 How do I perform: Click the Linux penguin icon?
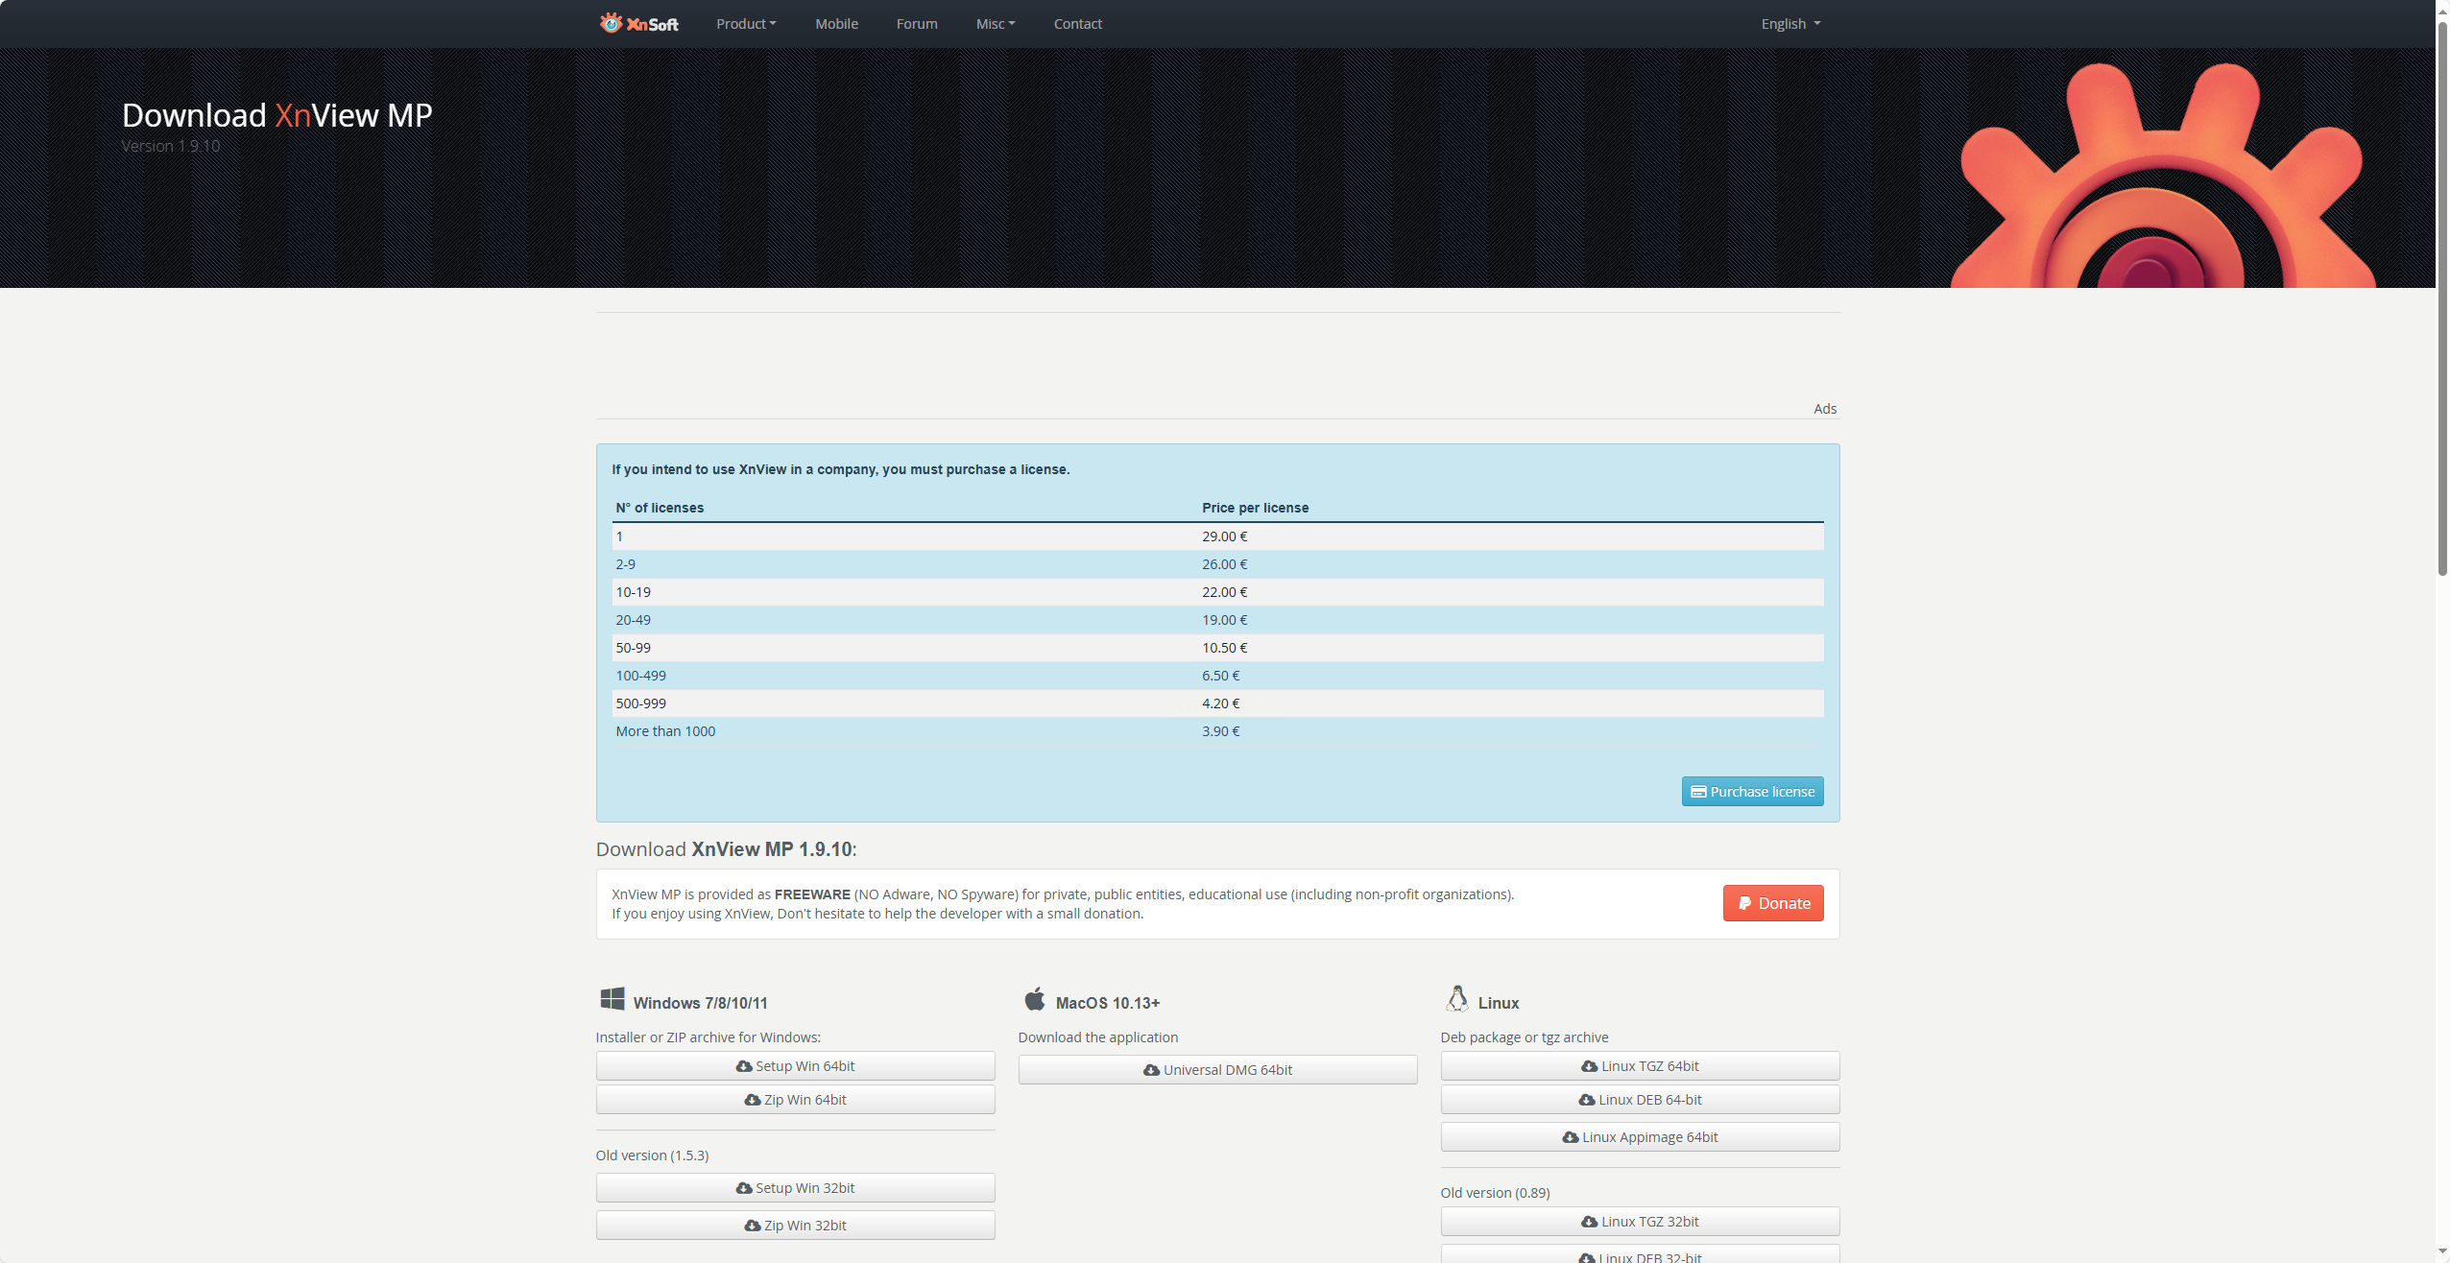click(x=1456, y=999)
